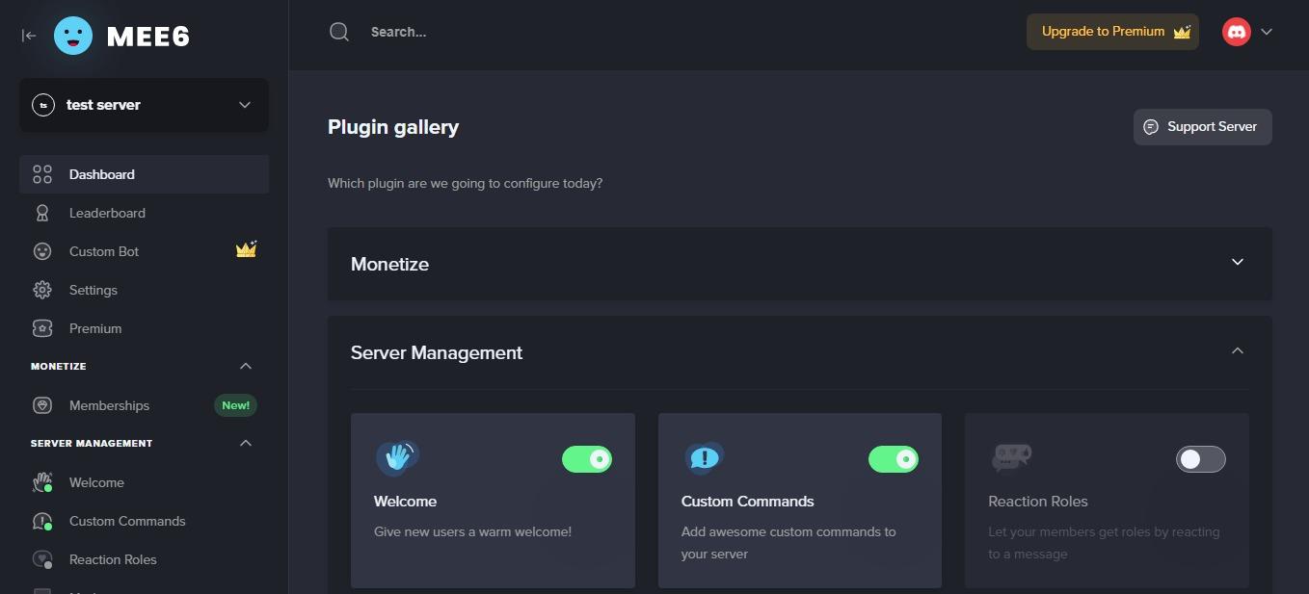Collapse the SERVER MANAGEMENT sidebar group
1309x594 pixels.
click(x=246, y=443)
